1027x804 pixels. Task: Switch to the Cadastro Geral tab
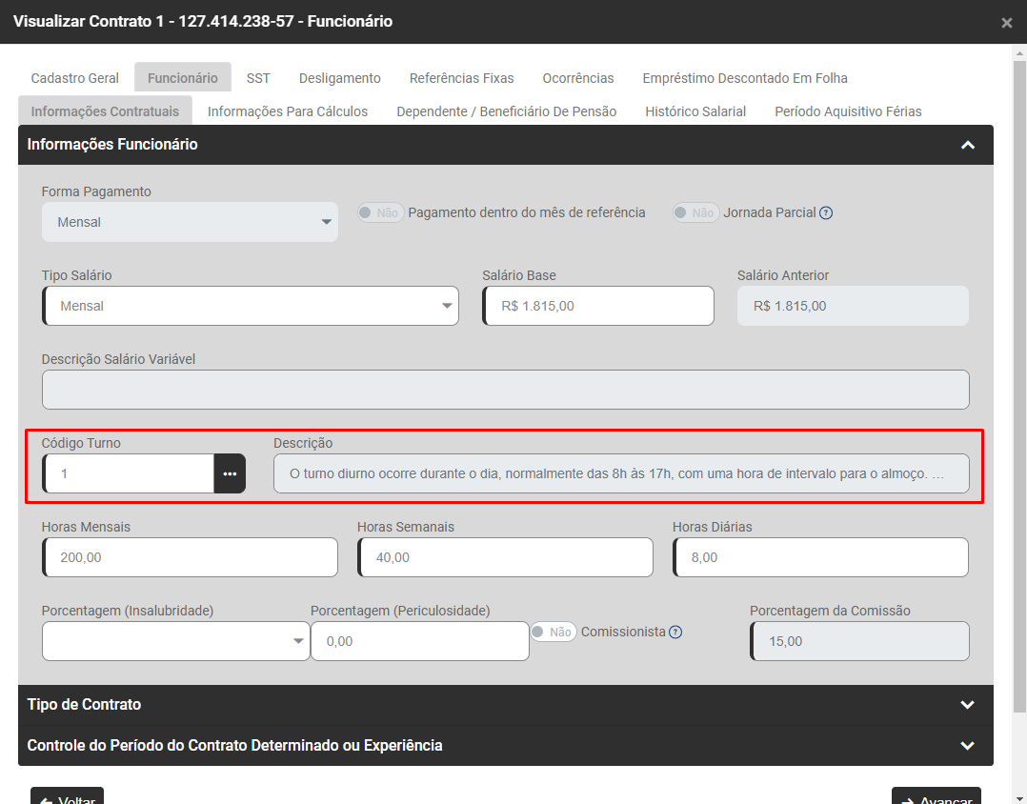click(x=75, y=78)
